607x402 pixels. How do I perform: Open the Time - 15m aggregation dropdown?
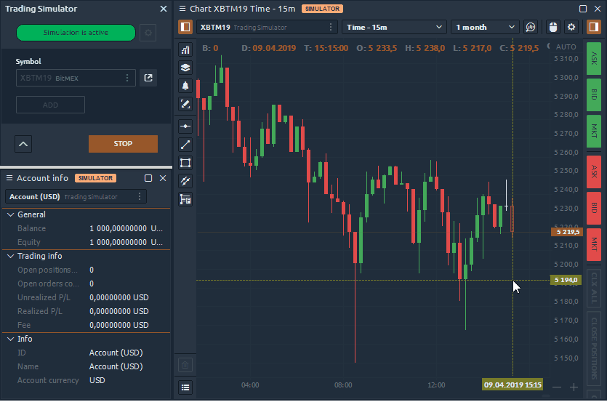[x=394, y=27]
